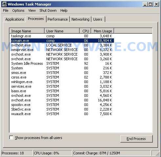Screen dimensions: 161x157
Task: Open the Options menu
Action: (x=18, y=10)
